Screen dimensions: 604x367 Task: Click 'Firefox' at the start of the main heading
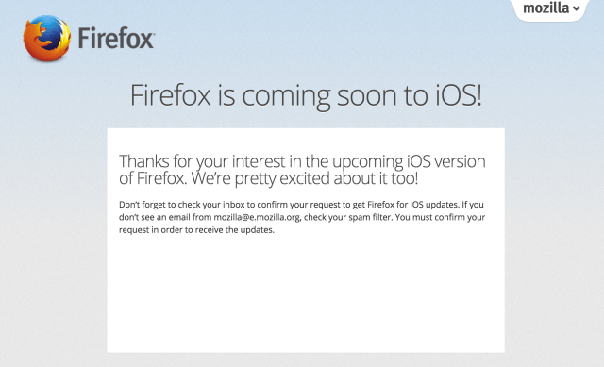(x=170, y=94)
